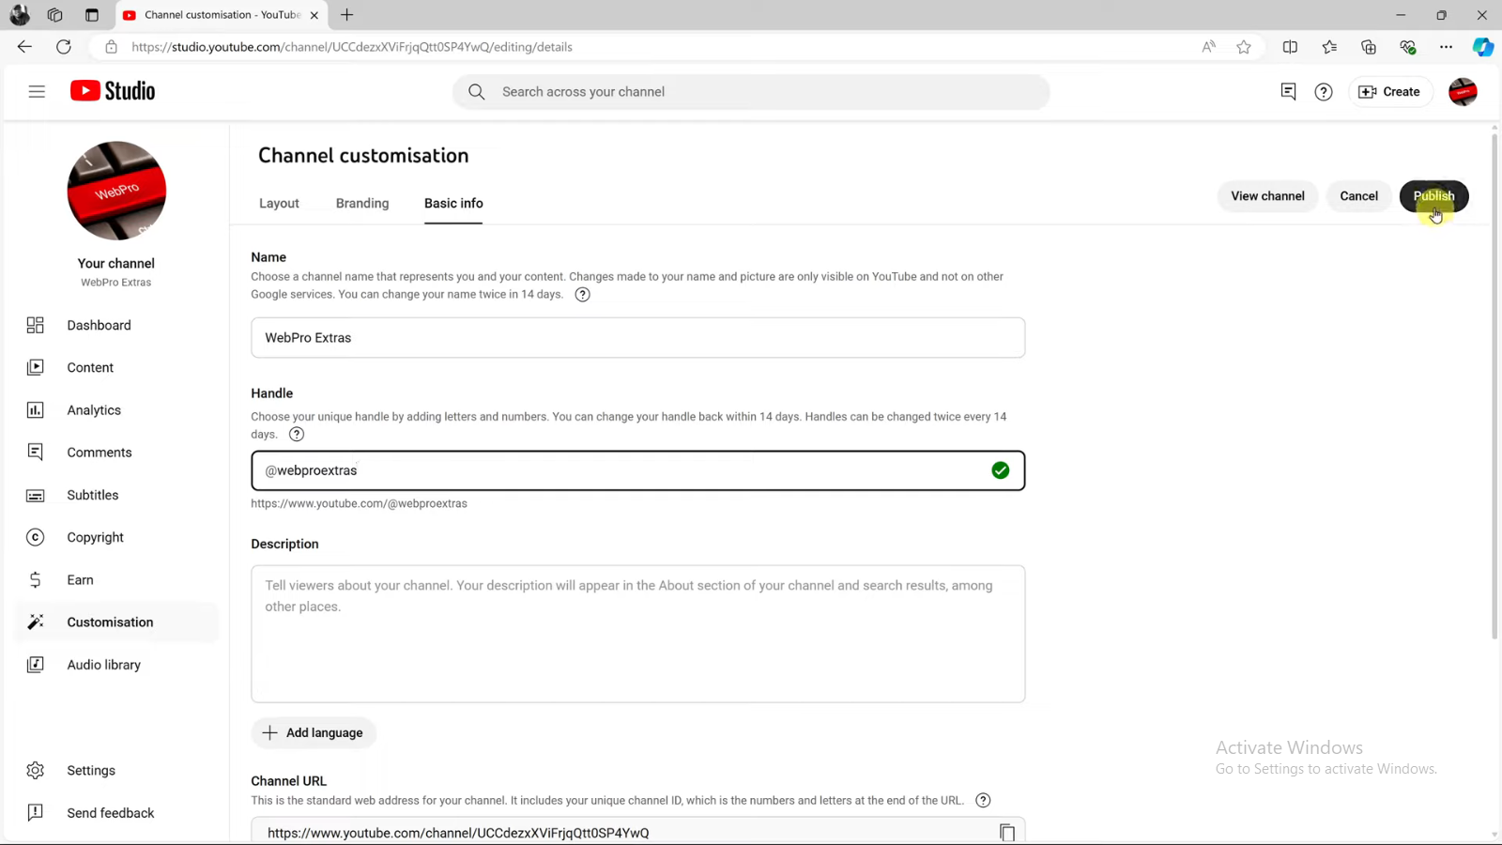
Task: Click the browser profile icon in title bar
Action: (x=20, y=15)
